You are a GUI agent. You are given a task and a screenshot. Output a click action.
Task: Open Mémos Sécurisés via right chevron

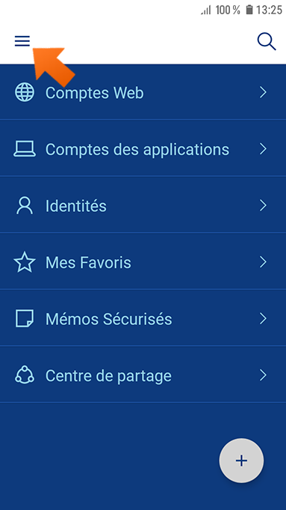[264, 318]
